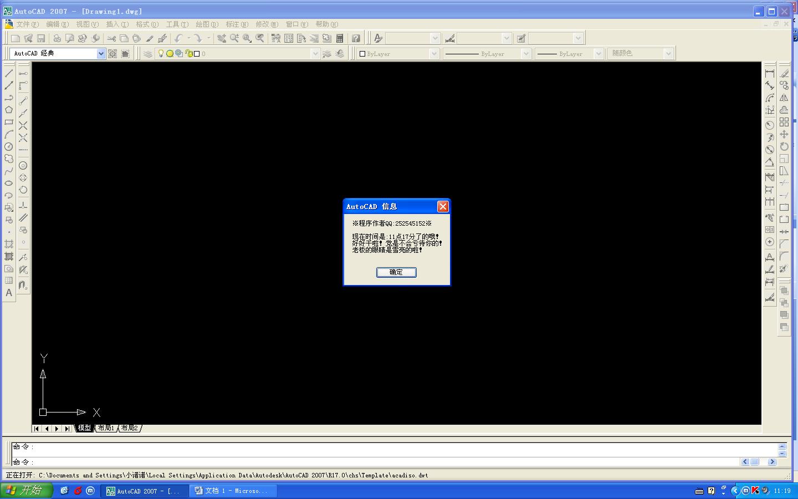Select the Move tool in modify toolbar

click(x=784, y=134)
